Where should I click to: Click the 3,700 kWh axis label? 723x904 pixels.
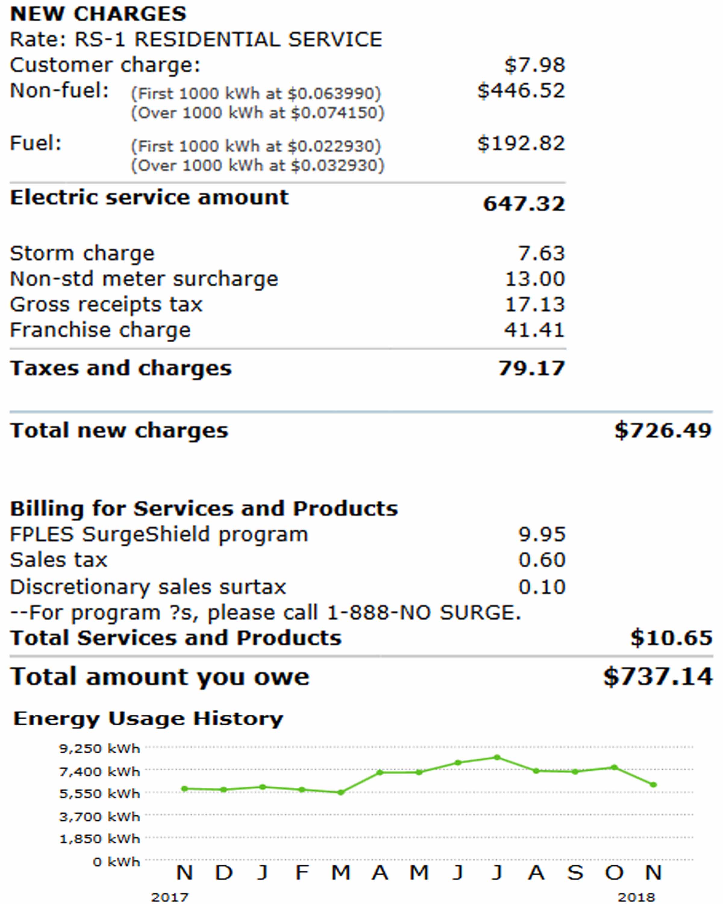coord(100,817)
